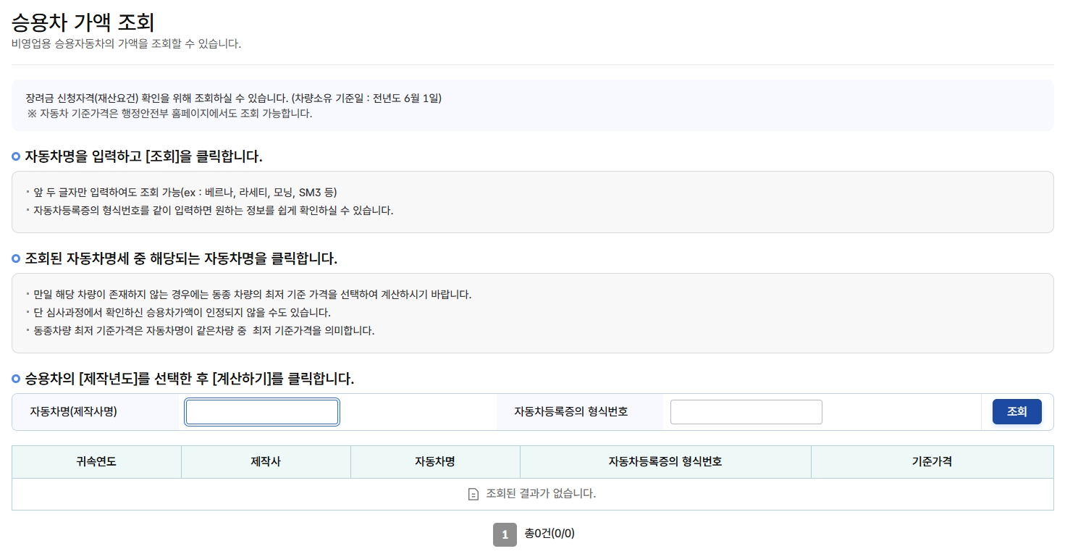Click the 총0건(0/0) count text
Viewport: 1065px width, 559px height.
pos(550,534)
